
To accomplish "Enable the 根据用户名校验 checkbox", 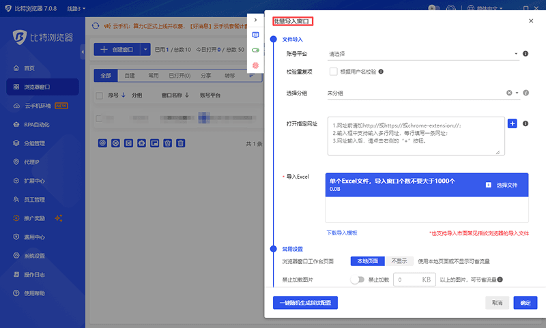I will 333,71.
